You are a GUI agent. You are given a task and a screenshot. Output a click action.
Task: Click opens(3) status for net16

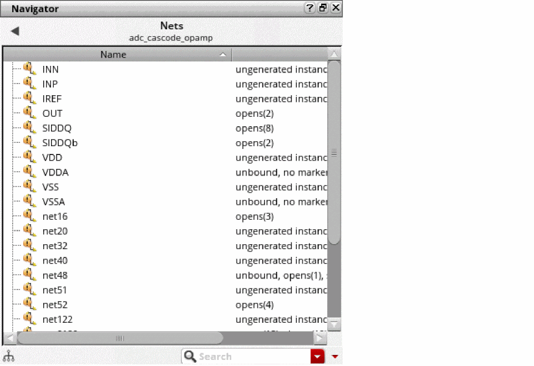pyautogui.click(x=255, y=216)
